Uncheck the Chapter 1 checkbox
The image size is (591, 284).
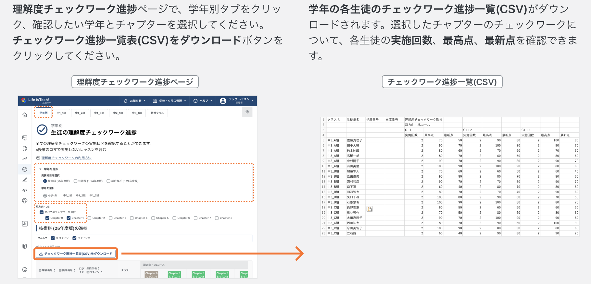tap(69, 218)
